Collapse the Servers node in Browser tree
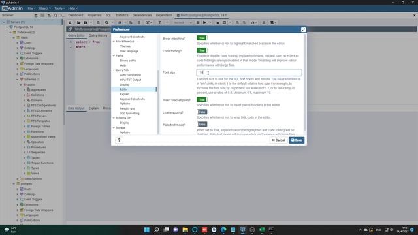Screen dimensions: 418x235 click(x=4, y=22)
